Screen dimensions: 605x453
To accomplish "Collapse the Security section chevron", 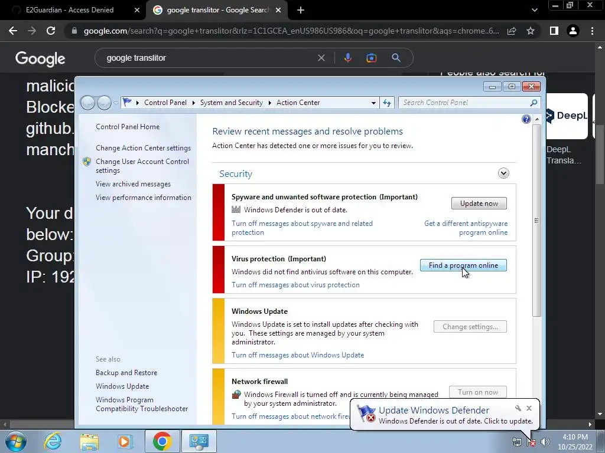I will pyautogui.click(x=503, y=173).
